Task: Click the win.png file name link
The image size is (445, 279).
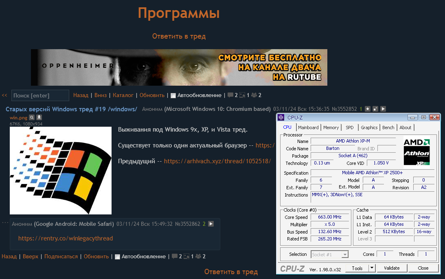Action: point(18,117)
